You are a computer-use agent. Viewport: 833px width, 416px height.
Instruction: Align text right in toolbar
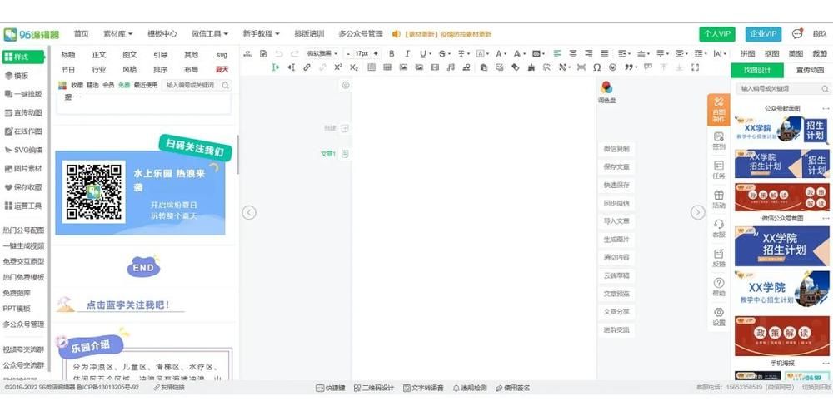[x=589, y=53]
